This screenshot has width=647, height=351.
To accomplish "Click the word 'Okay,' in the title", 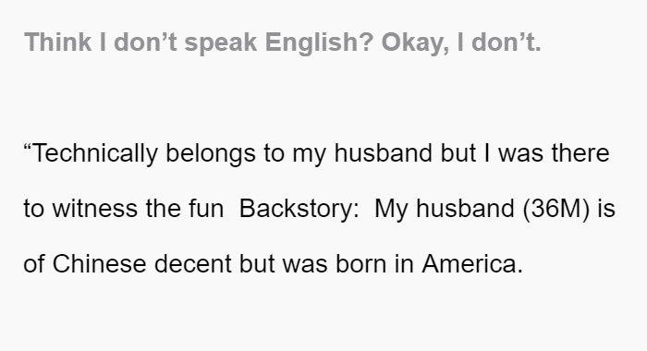I will coord(415,43).
